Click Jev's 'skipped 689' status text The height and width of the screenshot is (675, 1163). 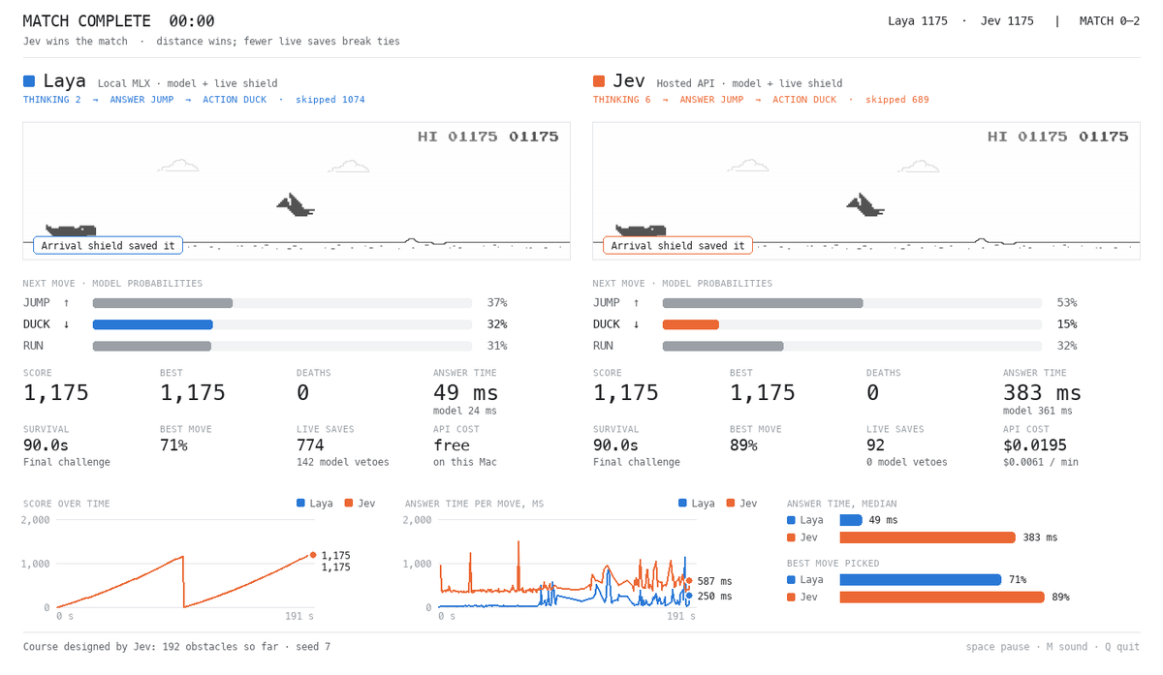pos(897,100)
